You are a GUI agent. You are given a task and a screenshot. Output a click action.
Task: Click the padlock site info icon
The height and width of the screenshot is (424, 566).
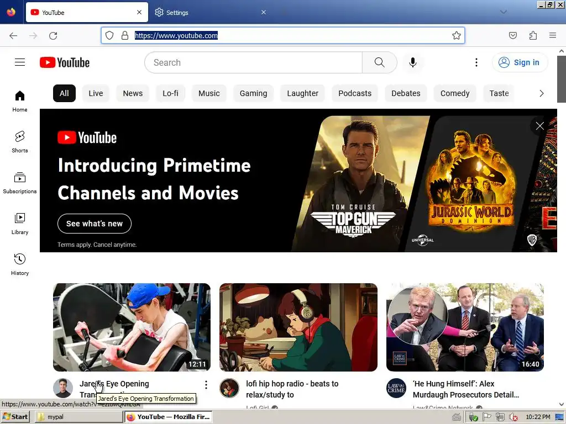click(125, 35)
